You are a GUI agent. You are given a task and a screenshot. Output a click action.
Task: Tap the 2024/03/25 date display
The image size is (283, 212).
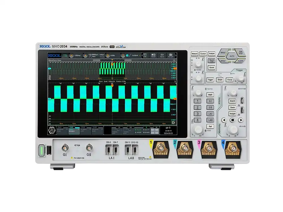coord(168,133)
